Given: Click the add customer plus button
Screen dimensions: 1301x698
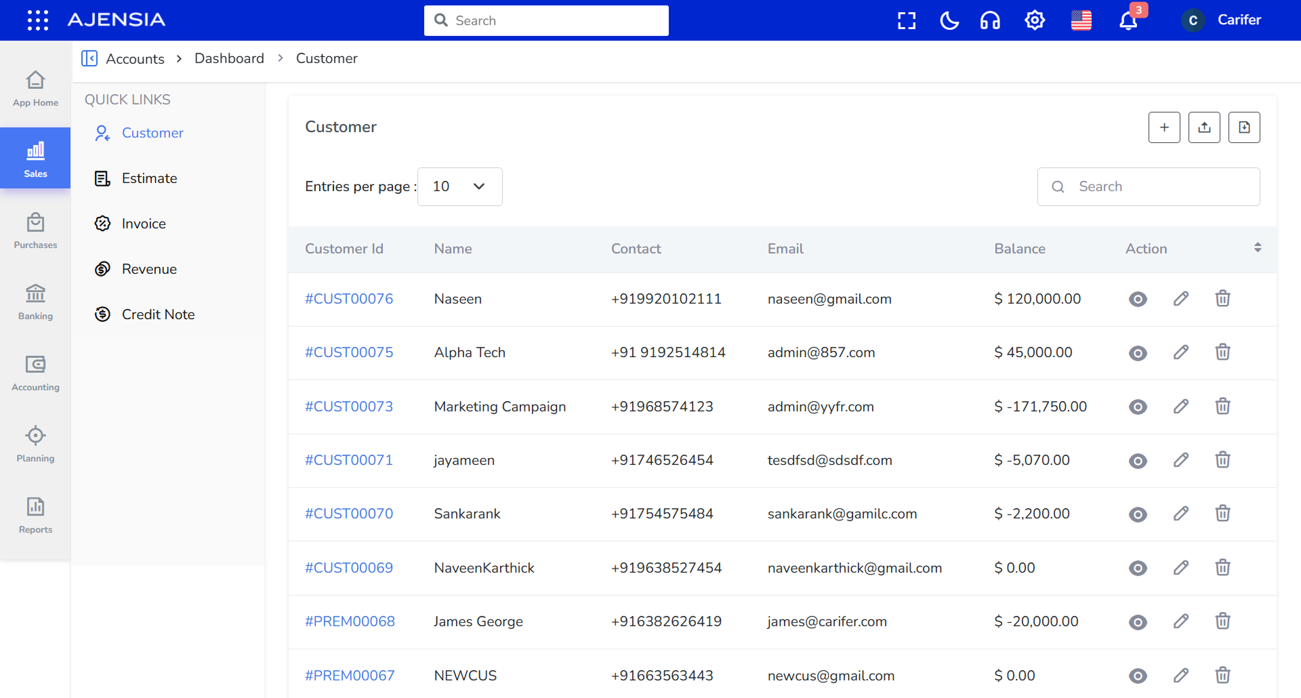Looking at the screenshot, I should [1164, 127].
